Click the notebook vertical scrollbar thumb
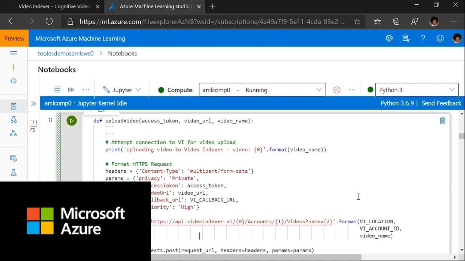 [461, 136]
